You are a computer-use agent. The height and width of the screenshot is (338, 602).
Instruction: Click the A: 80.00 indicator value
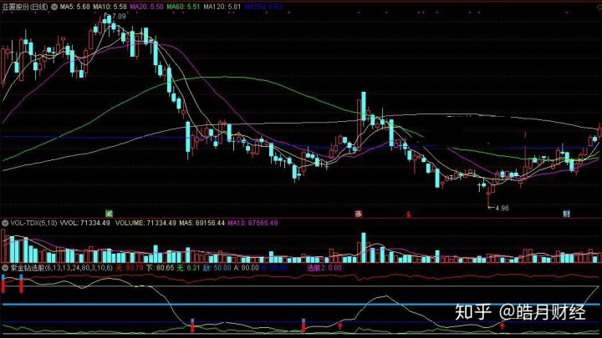(246, 268)
